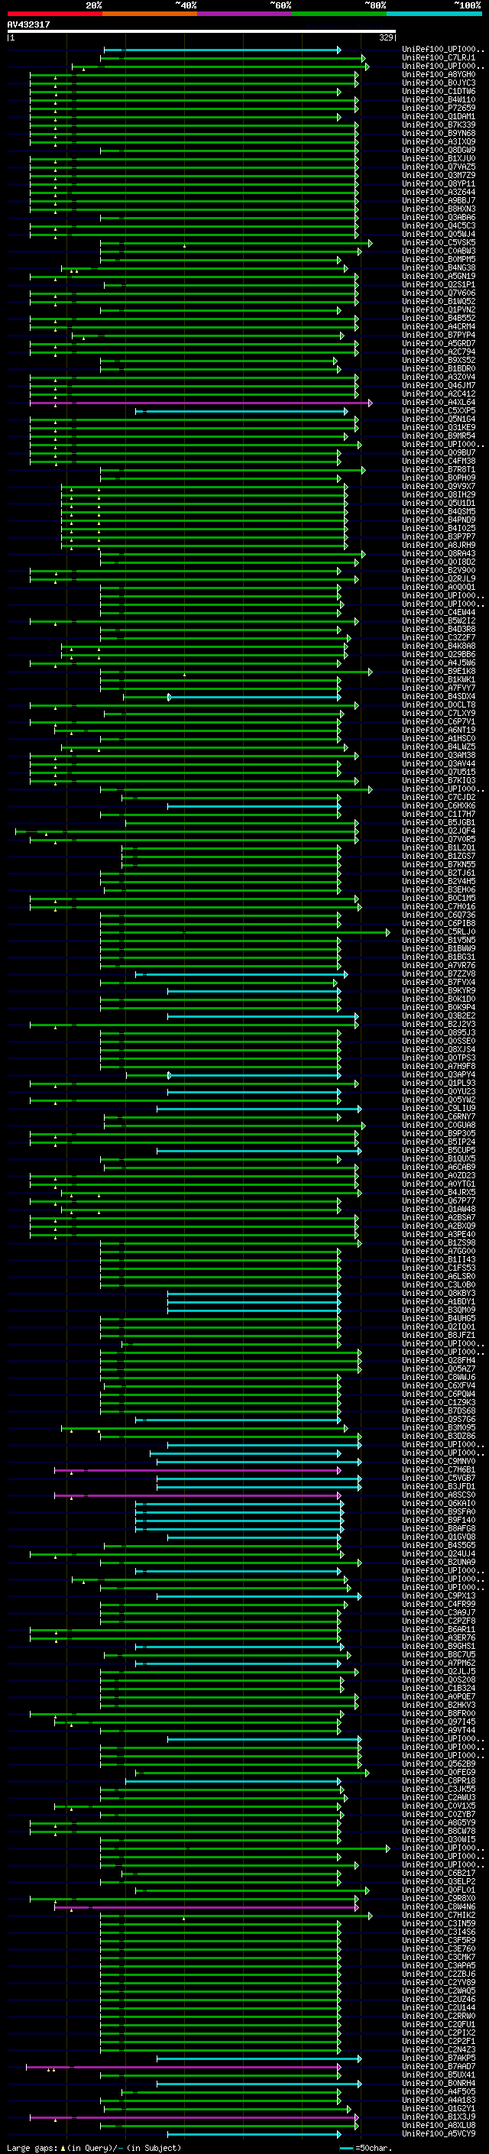Click the orange ~40% identity legend segment
Screen dimensions: 489x2154
pos(150,14)
